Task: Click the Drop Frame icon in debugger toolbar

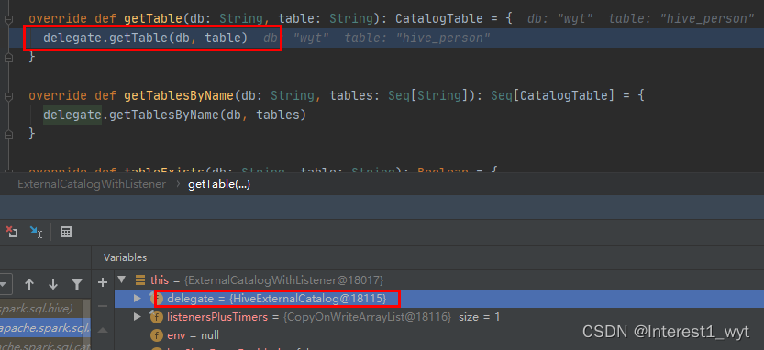Action: pos(11,232)
